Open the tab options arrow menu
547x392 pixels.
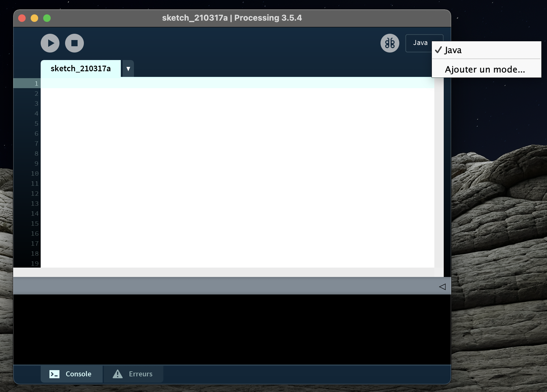pyautogui.click(x=128, y=69)
